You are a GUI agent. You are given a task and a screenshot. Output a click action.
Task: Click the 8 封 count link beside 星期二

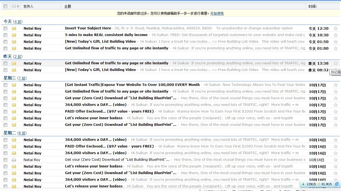coord(22,133)
